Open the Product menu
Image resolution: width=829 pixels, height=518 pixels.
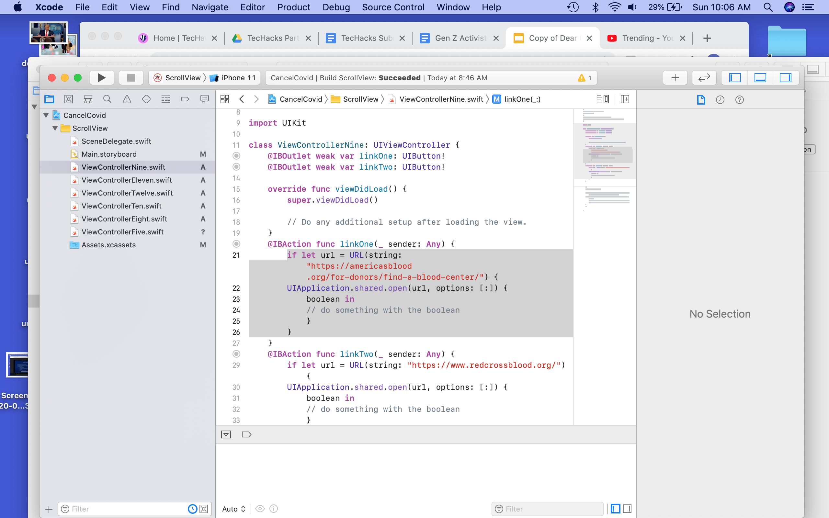[294, 7]
